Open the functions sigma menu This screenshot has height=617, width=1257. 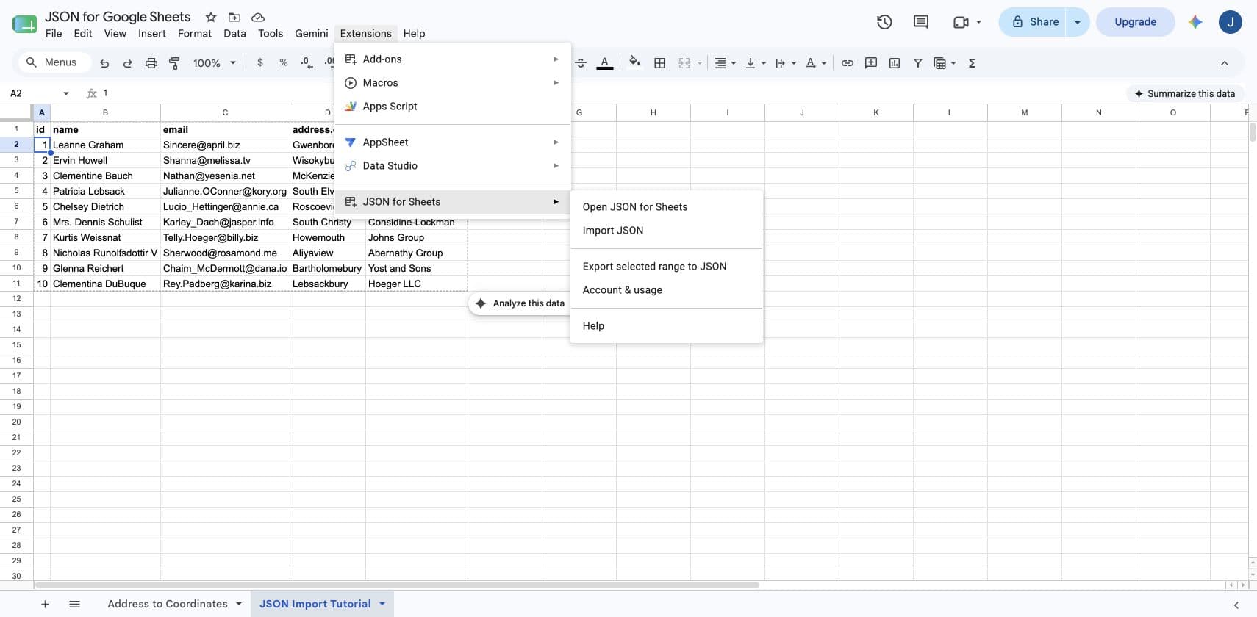972,63
